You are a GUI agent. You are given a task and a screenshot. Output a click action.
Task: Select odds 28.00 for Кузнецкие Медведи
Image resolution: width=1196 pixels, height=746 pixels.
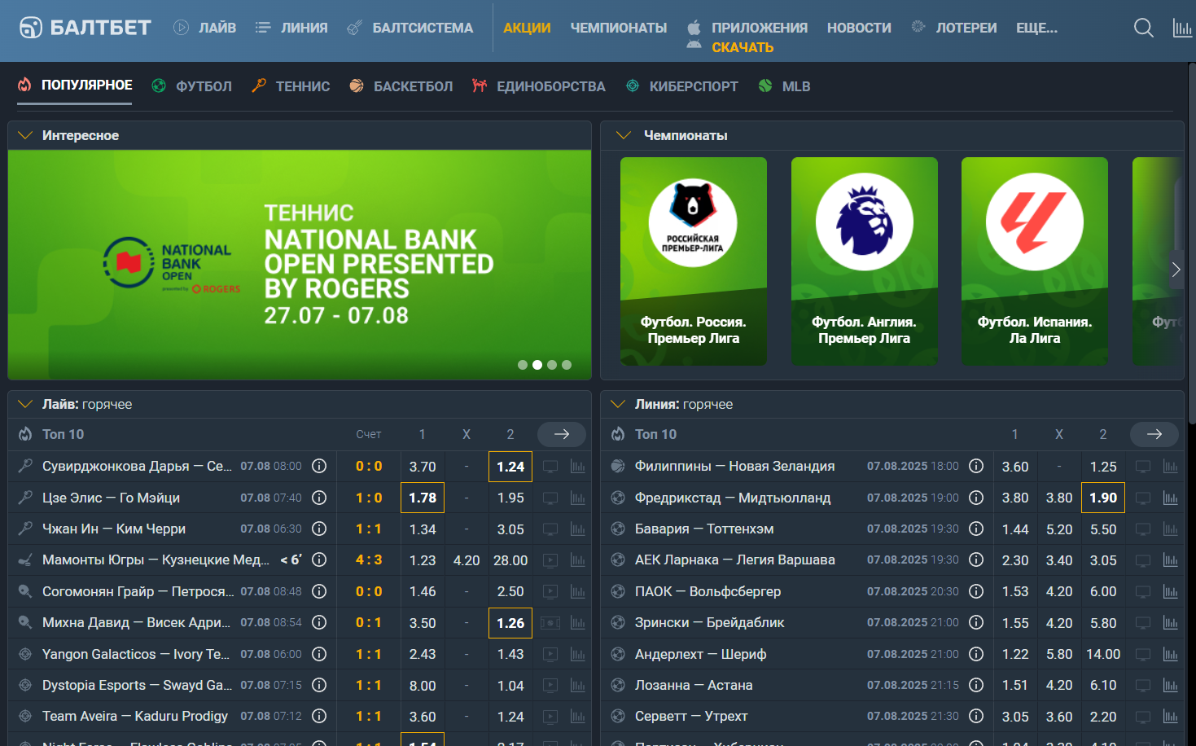[x=510, y=560]
